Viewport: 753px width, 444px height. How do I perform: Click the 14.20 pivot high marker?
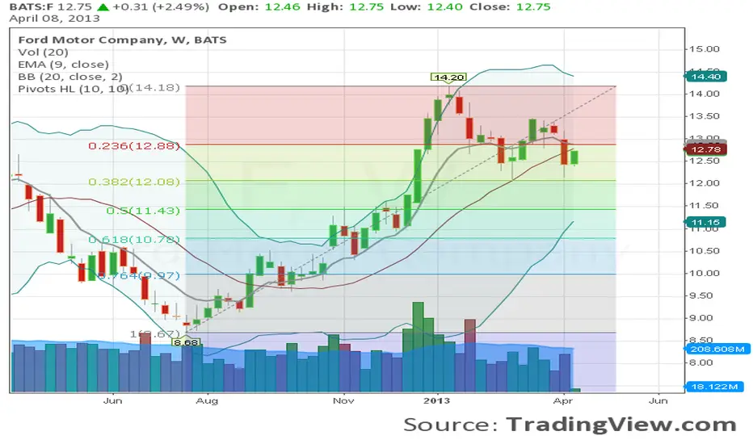(x=448, y=77)
